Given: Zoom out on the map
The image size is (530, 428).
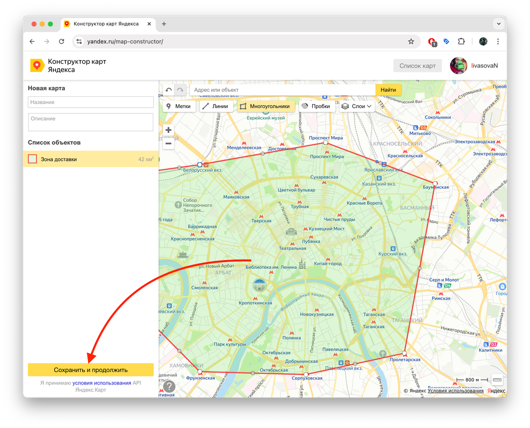Looking at the screenshot, I should pyautogui.click(x=168, y=144).
